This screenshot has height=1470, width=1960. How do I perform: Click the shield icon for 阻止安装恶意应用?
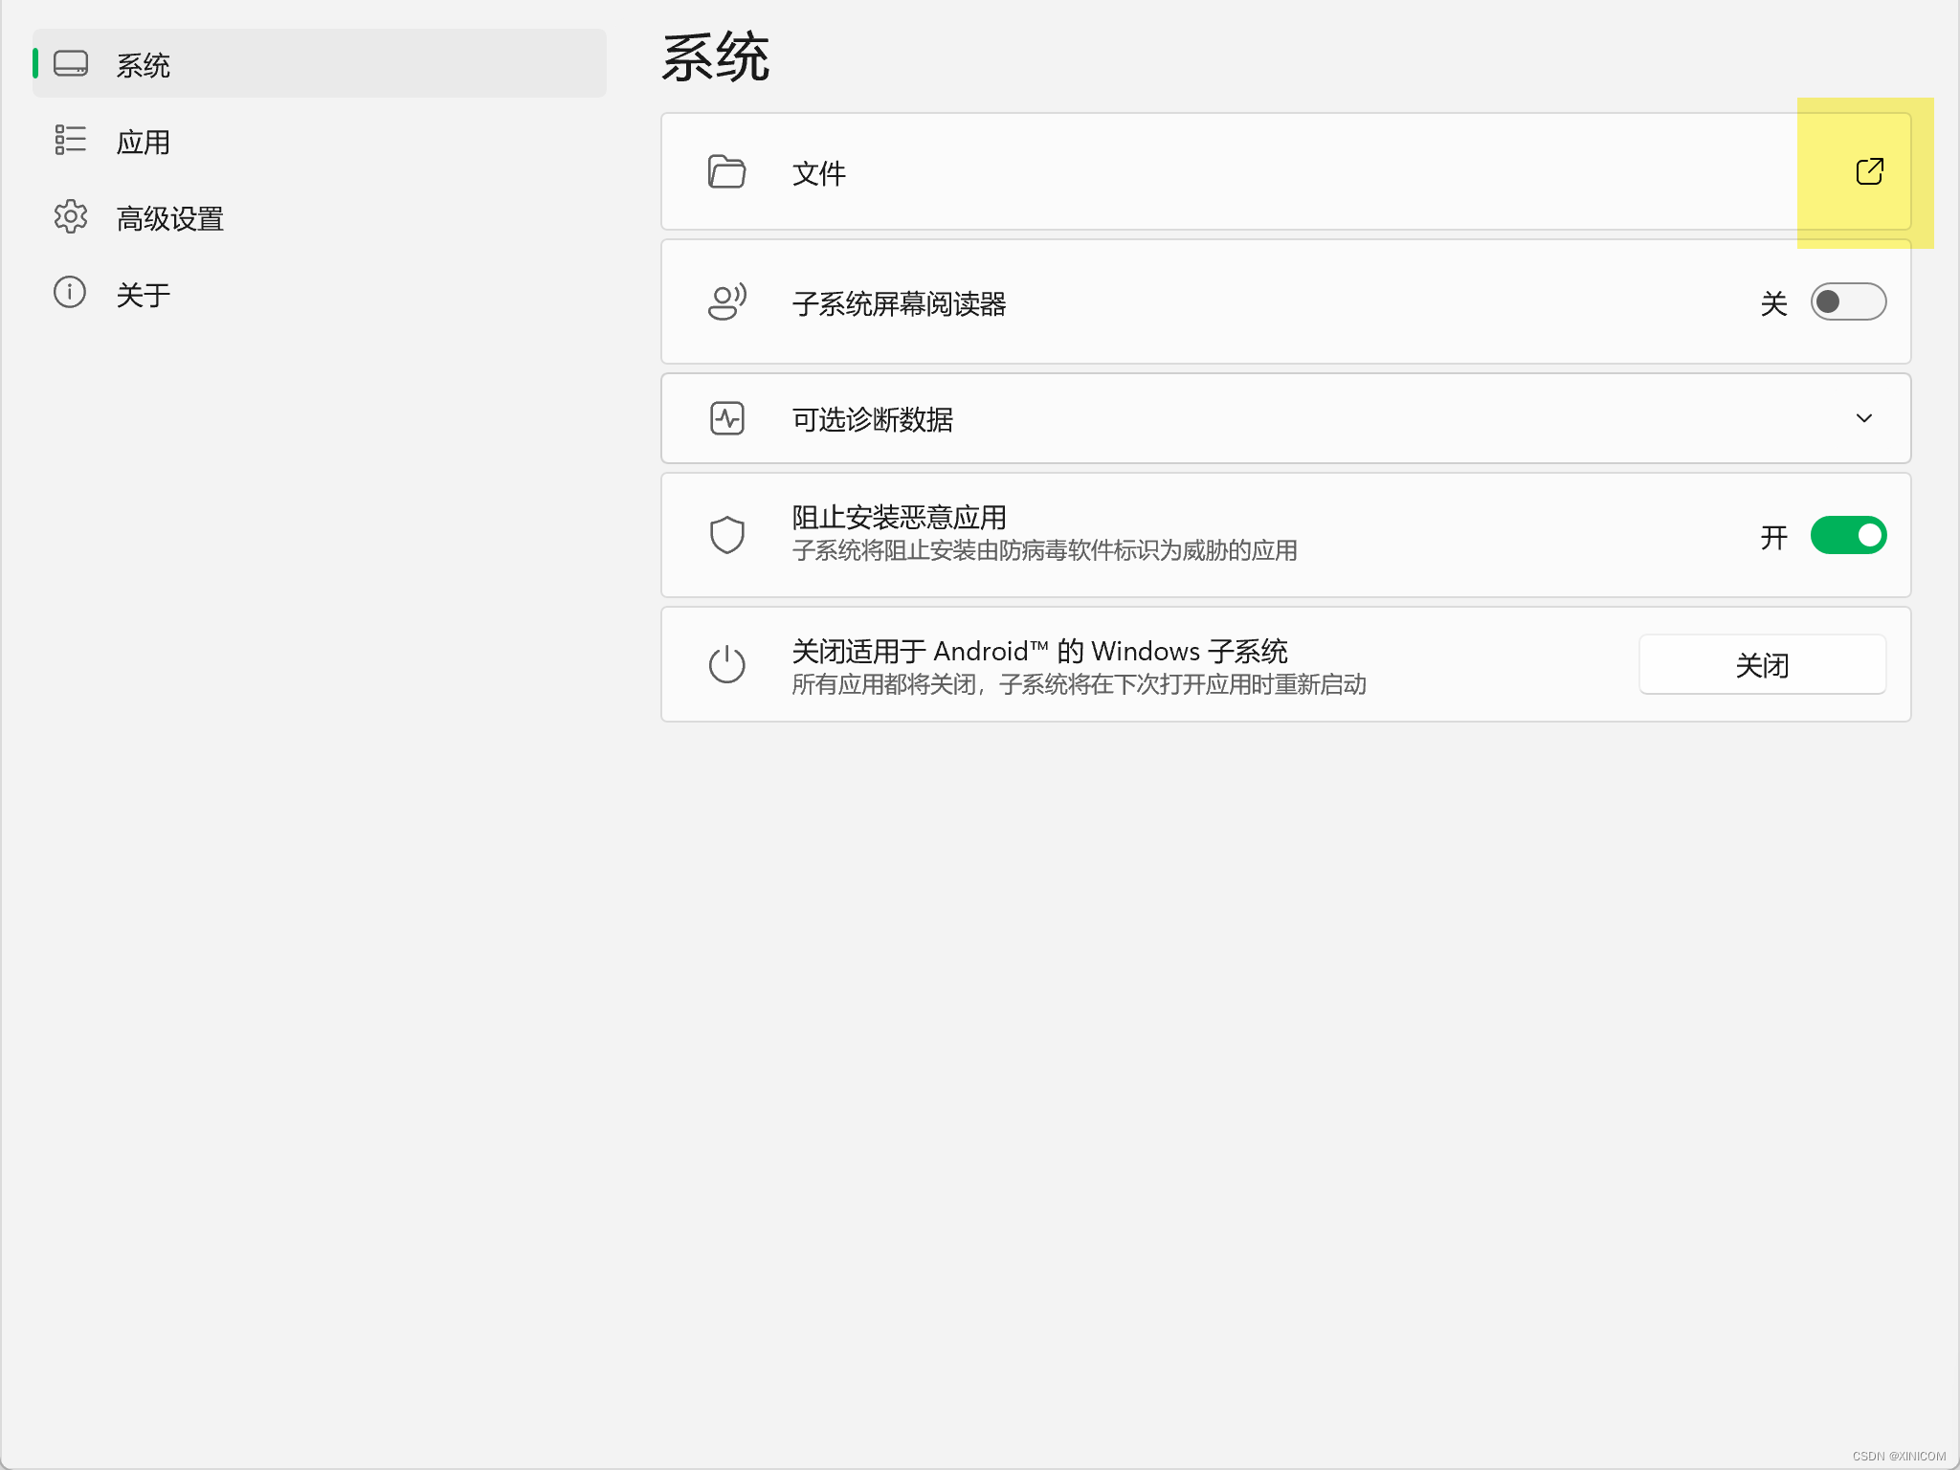[x=726, y=535]
